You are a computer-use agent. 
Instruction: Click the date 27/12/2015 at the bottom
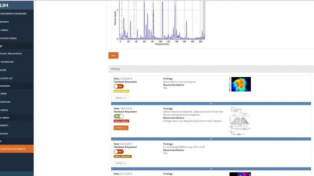coord(126,174)
